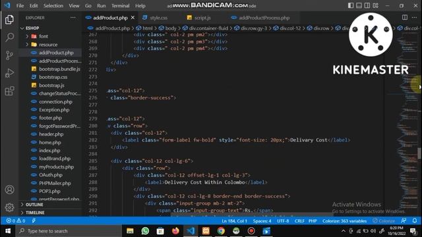Open the Accounts menu icon
Image resolution: width=422 pixels, height=237 pixels.
[x=9, y=190]
